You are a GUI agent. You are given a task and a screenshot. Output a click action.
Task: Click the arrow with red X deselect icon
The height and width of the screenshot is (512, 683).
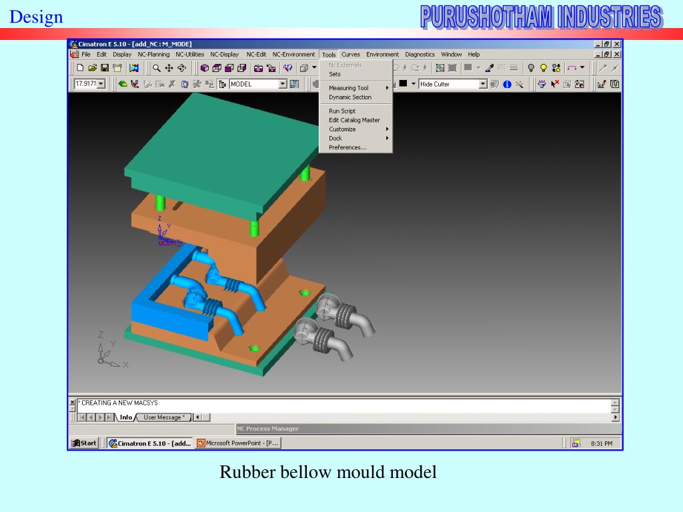coord(554,84)
